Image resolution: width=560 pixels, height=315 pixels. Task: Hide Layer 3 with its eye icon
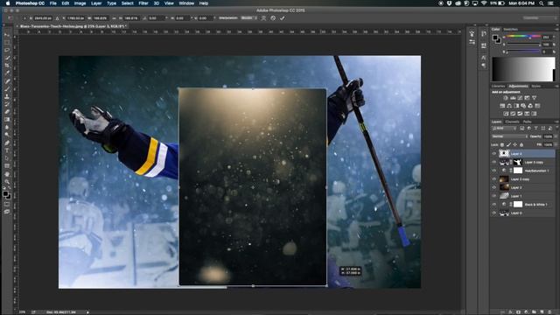coord(494,154)
